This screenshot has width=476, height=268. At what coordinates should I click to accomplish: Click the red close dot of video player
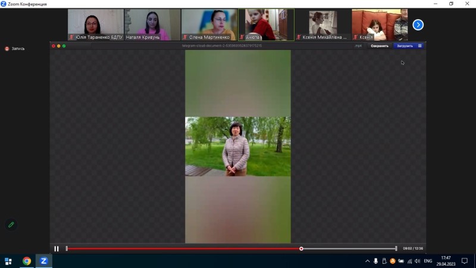54,46
